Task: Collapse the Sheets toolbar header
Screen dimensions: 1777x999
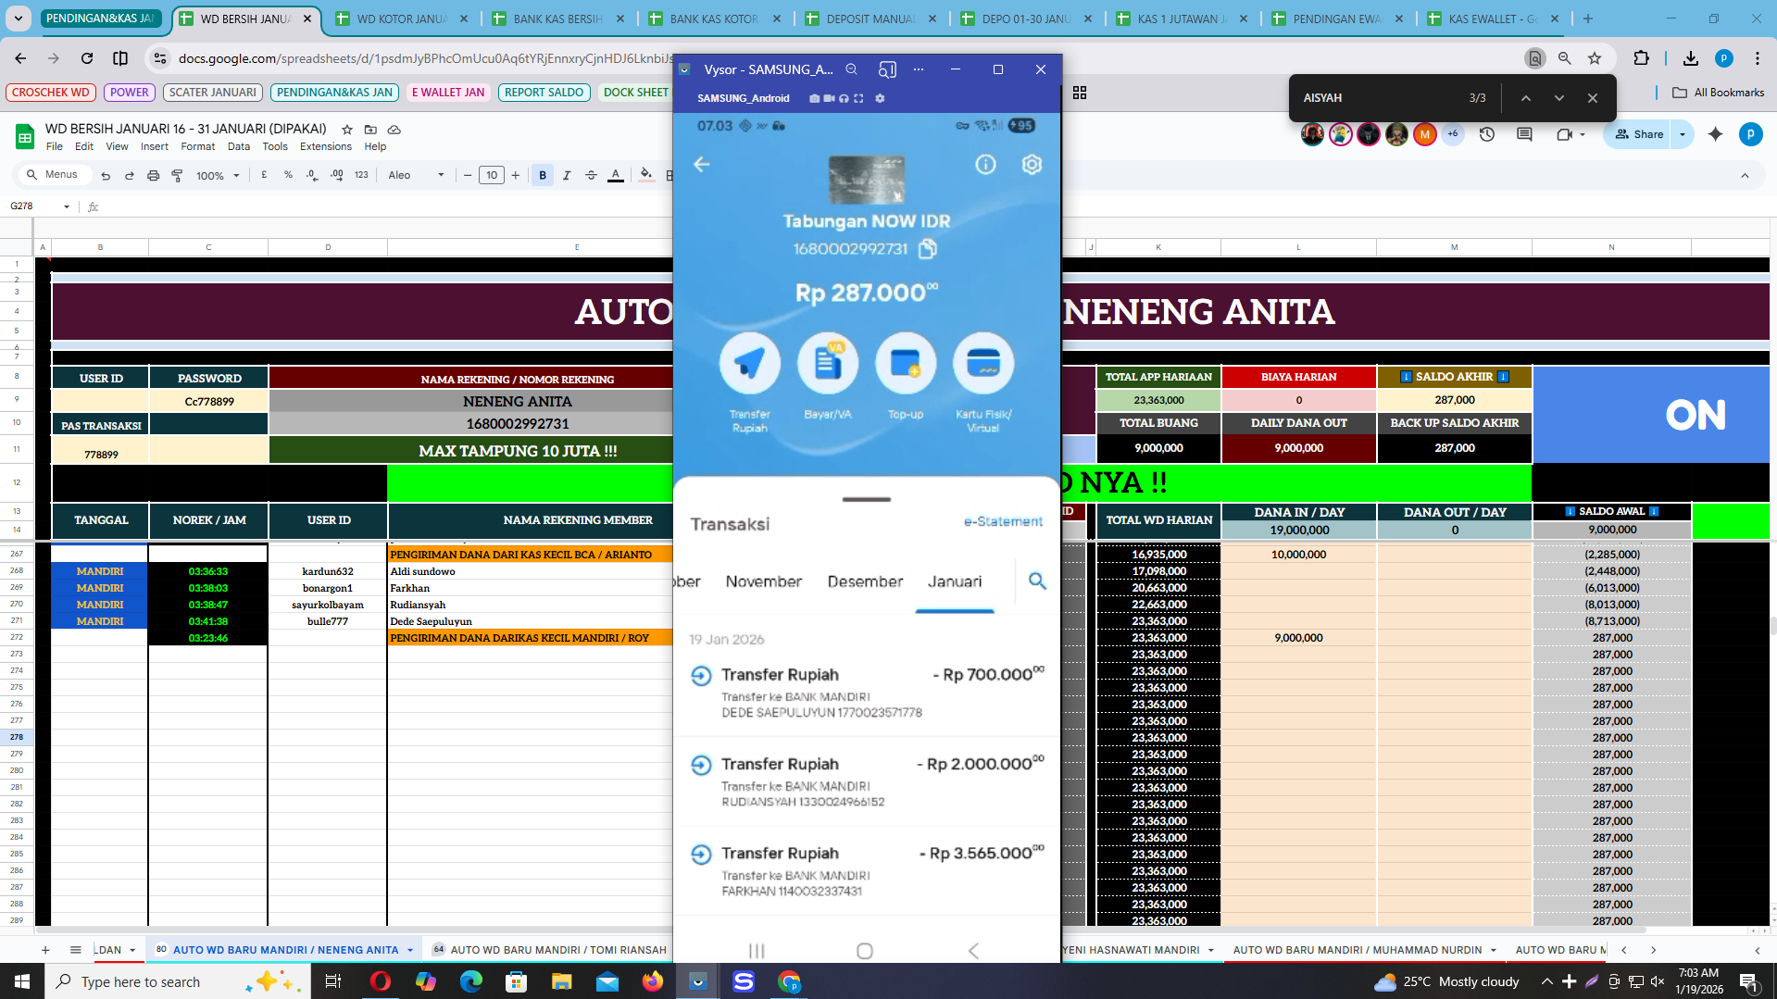Action: pyautogui.click(x=1745, y=175)
